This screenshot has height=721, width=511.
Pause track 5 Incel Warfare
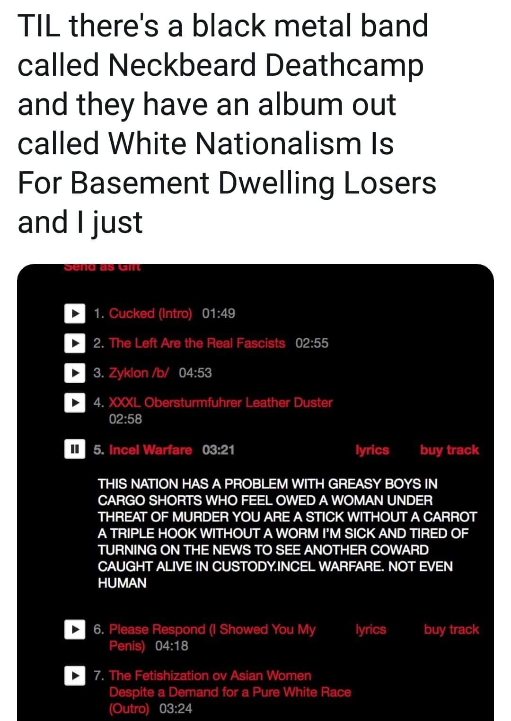click(74, 449)
